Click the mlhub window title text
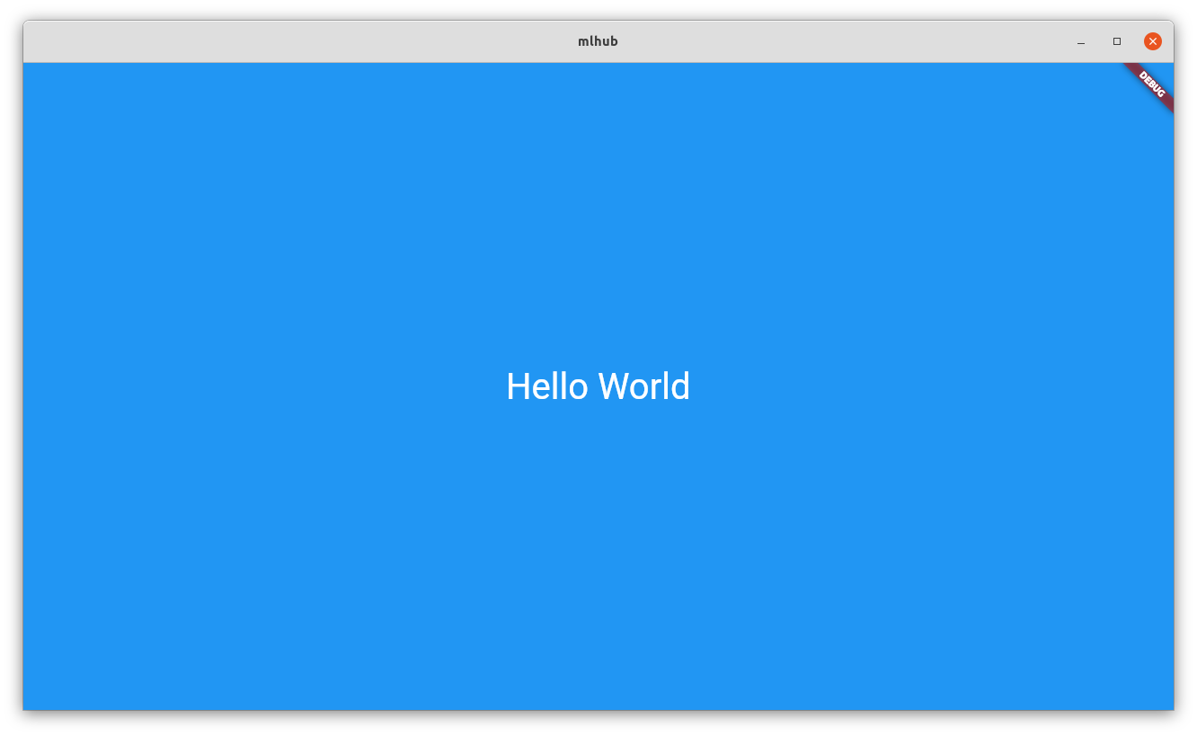This screenshot has height=736, width=1197. (598, 41)
